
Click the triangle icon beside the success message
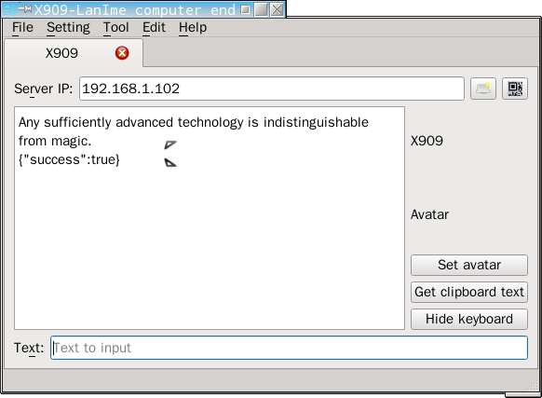click(170, 162)
